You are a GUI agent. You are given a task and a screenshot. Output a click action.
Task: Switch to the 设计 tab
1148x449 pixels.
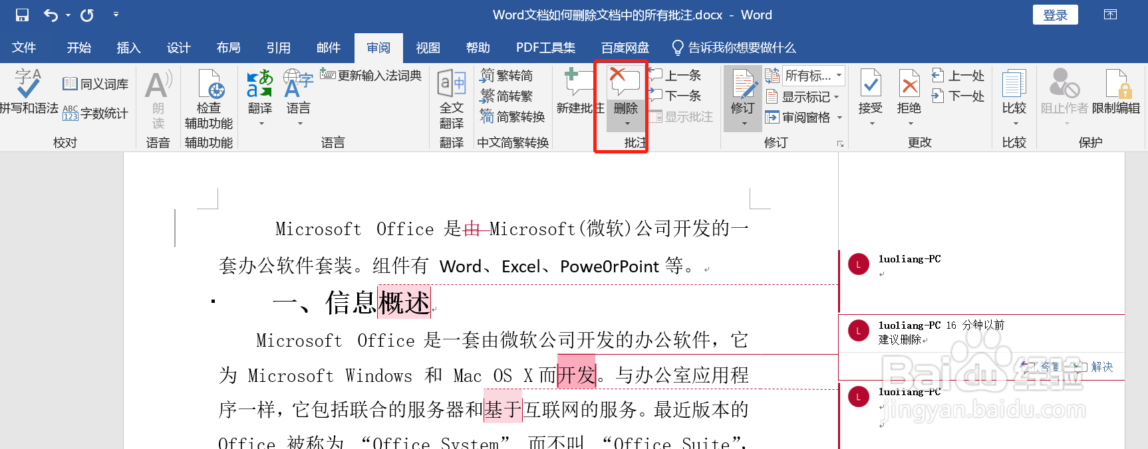point(178,48)
